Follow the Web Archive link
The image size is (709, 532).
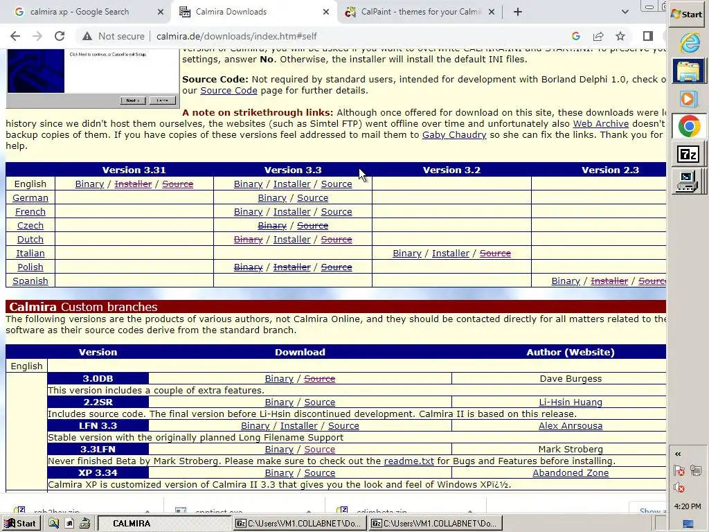pos(601,123)
